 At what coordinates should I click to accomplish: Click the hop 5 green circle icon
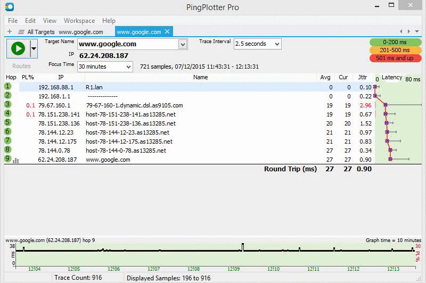click(8, 122)
